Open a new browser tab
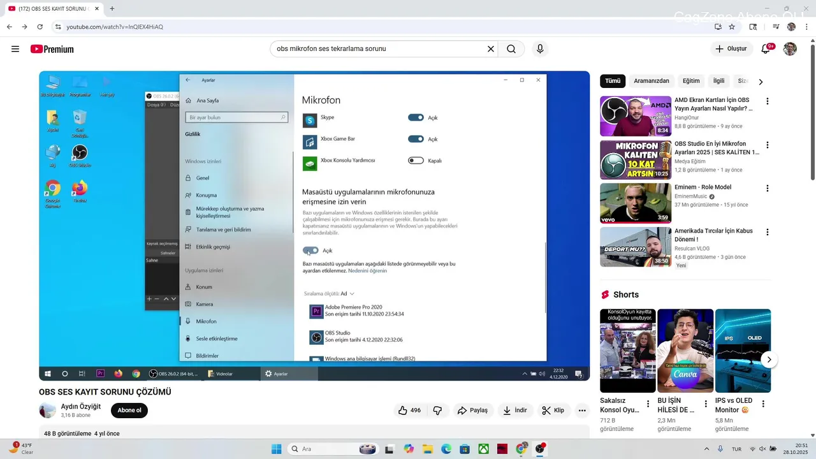This screenshot has width=816, height=459. click(112, 9)
